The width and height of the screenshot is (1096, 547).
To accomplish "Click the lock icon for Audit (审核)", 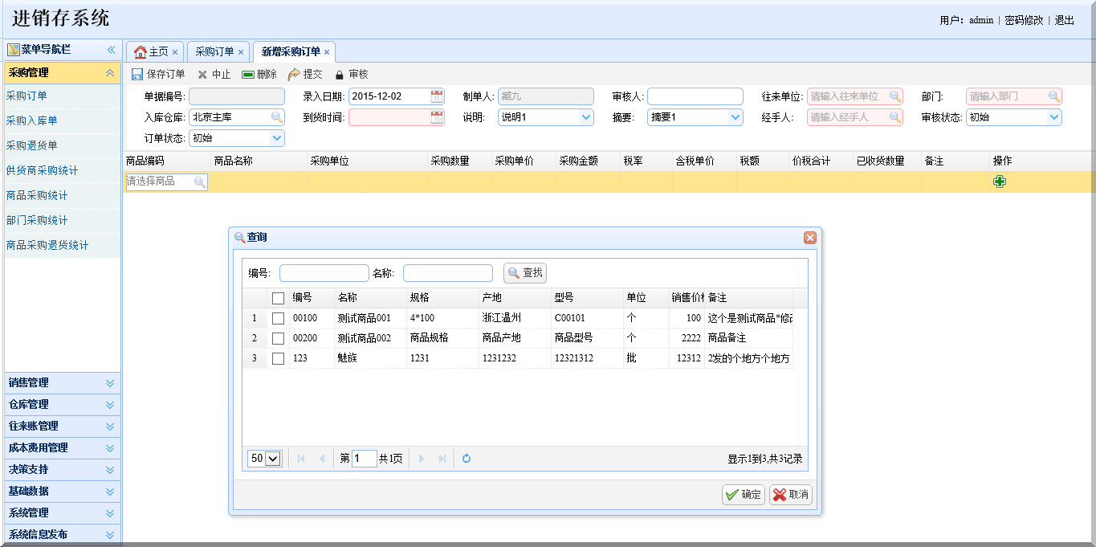I will [x=339, y=75].
